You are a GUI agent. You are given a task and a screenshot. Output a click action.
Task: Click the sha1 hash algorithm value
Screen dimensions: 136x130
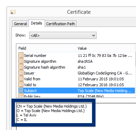[82, 67]
